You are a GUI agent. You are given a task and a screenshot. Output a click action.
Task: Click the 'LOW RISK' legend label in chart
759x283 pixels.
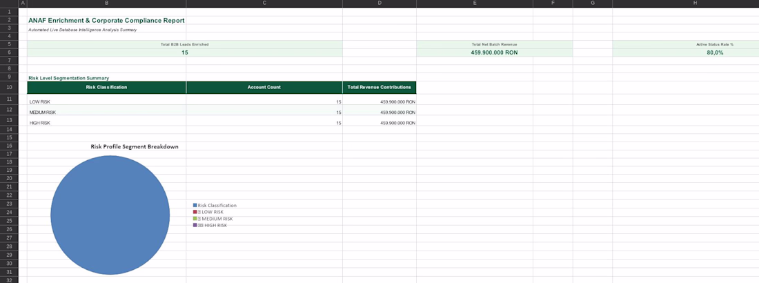(213, 213)
